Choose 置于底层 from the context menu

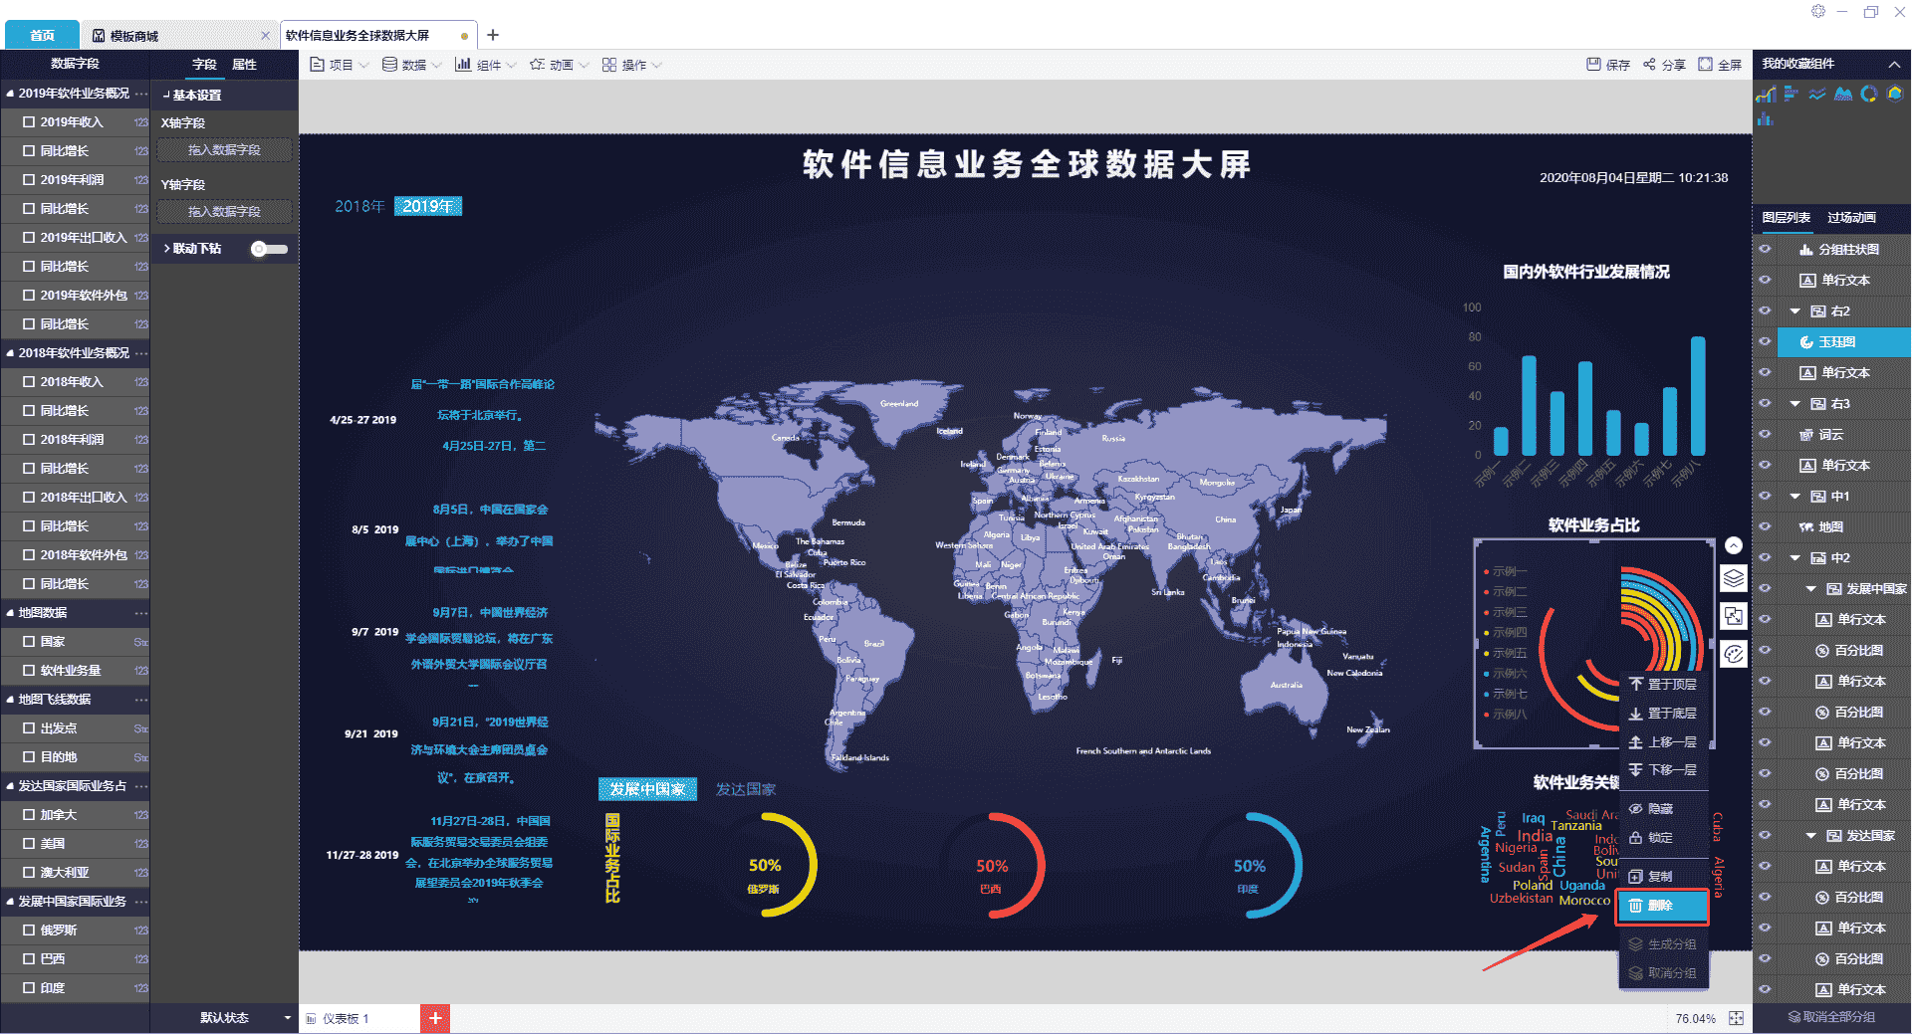pos(1664,714)
